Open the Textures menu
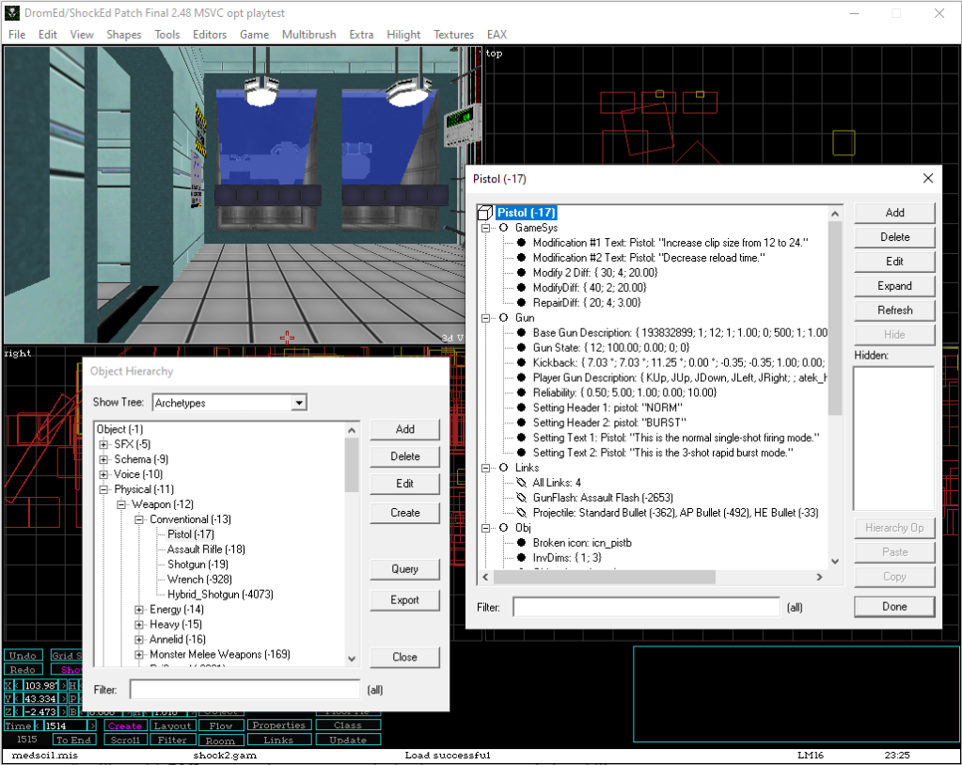The image size is (962, 765). click(x=453, y=35)
